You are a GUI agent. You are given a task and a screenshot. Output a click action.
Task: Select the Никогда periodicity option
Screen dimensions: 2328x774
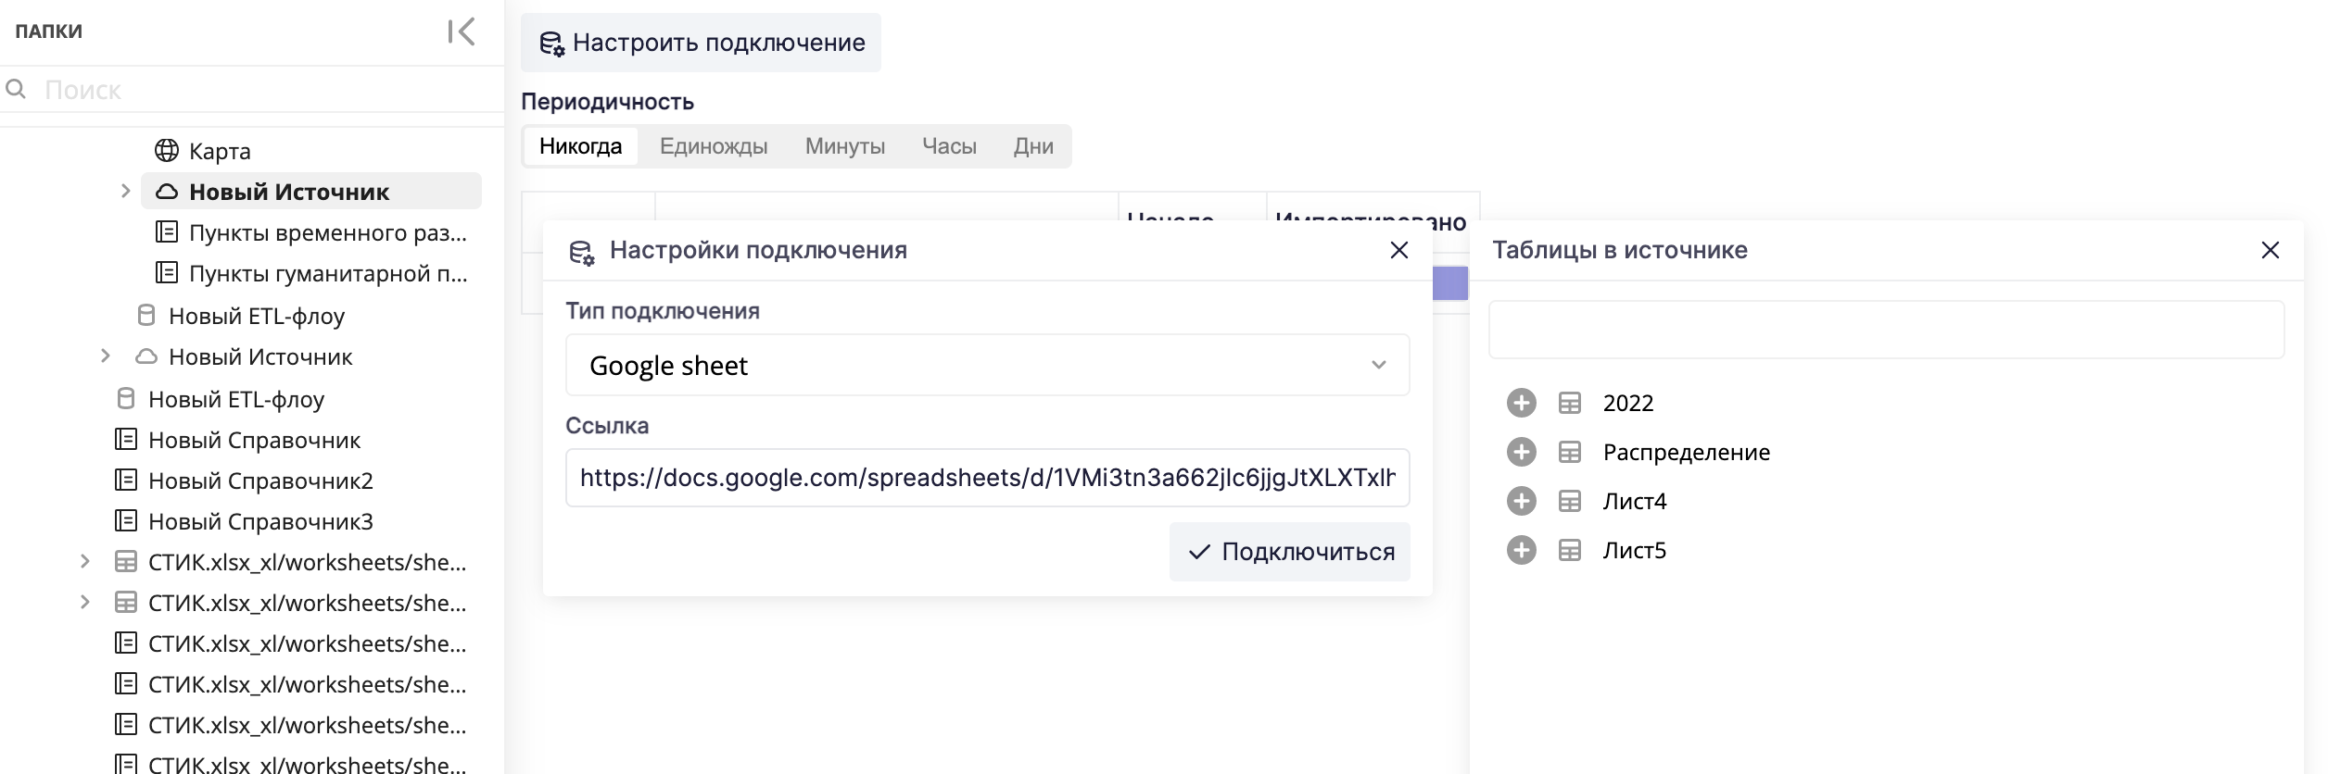[x=580, y=146]
